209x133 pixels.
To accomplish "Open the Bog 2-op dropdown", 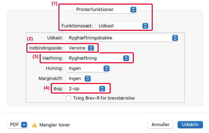I will coord(86,89).
